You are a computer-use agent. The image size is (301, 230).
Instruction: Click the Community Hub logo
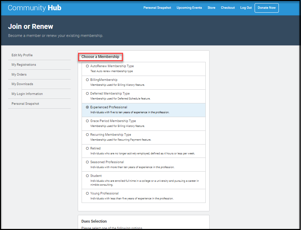coord(34,8)
